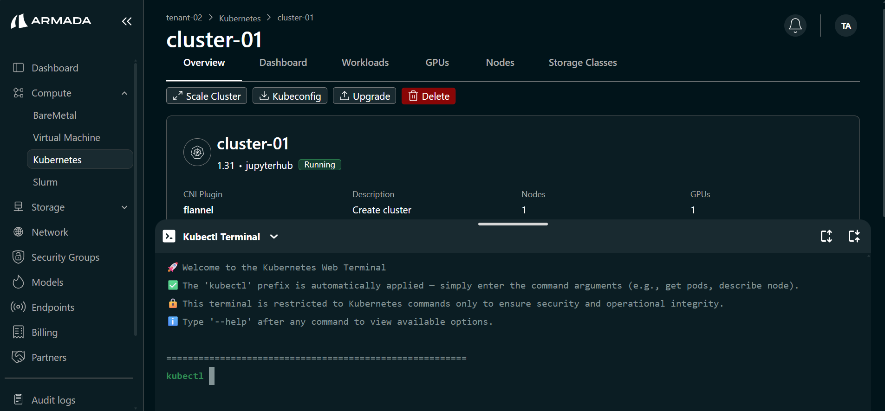Click the upload icon on Upgrade

(345, 96)
